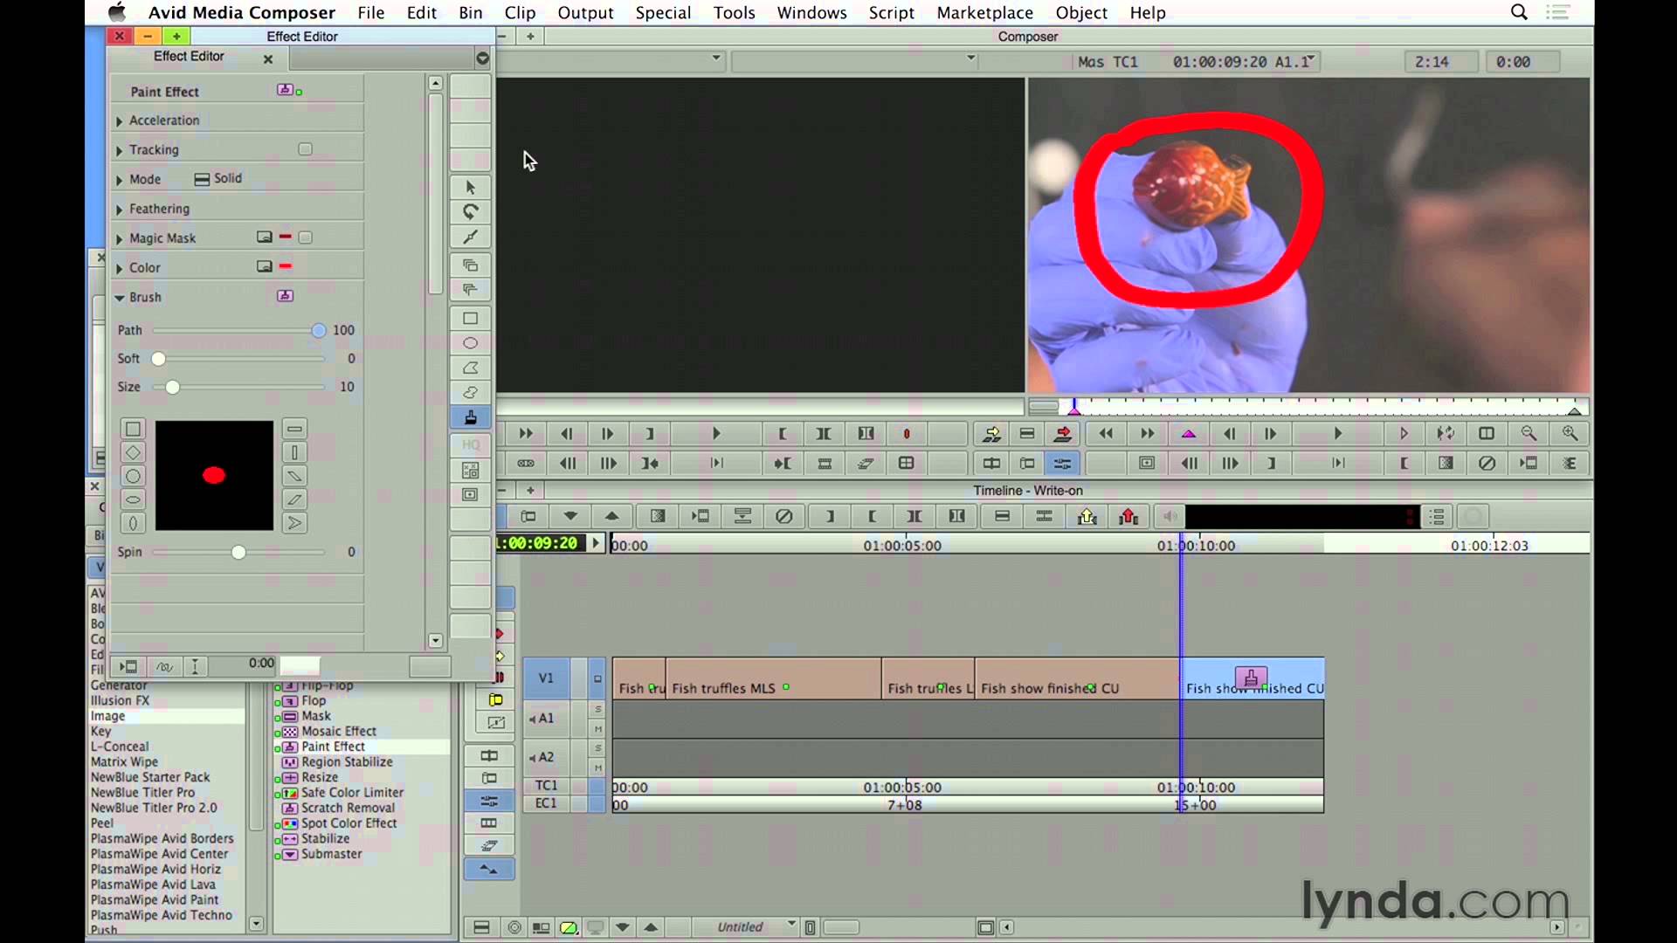Click the oval/ellipse shape tool
1677x943 pixels.
(470, 343)
